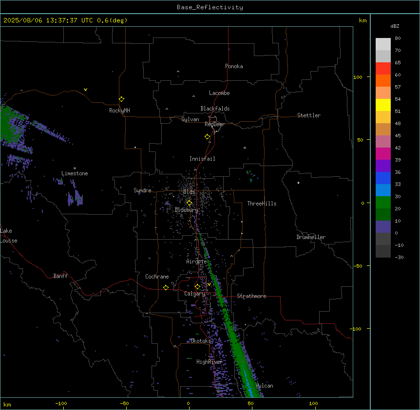Click the Base_Reflectivity title text
Screen dimensions: 420x410
[x=210, y=7]
